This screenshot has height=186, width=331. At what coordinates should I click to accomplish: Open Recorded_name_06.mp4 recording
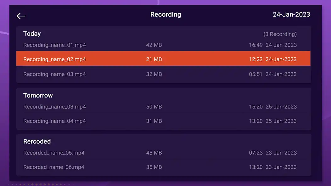pos(53,167)
